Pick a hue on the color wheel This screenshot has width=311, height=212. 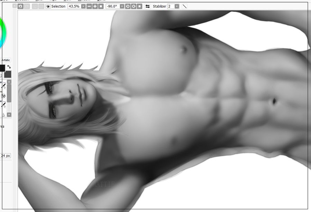pyautogui.click(x=4, y=33)
